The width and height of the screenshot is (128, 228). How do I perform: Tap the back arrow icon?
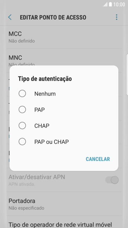coord(10,17)
